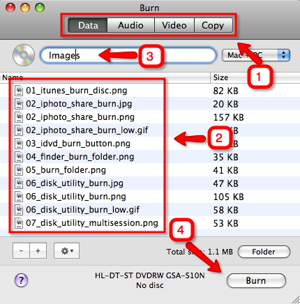Open the gear action menu

(x=66, y=251)
